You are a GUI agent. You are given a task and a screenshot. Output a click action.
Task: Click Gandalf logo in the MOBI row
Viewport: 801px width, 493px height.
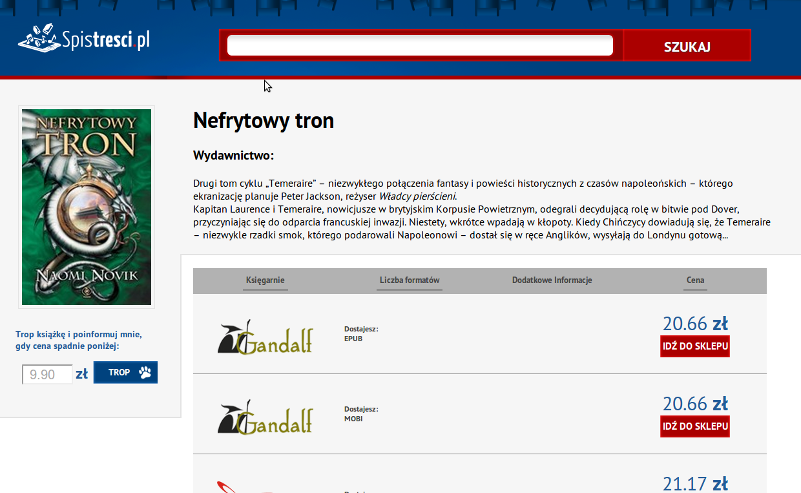[x=265, y=417]
